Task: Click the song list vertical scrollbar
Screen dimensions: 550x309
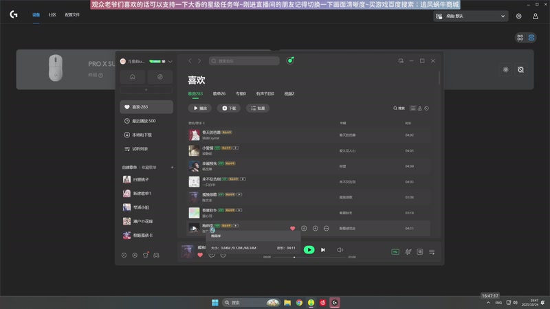Action: click(439, 78)
